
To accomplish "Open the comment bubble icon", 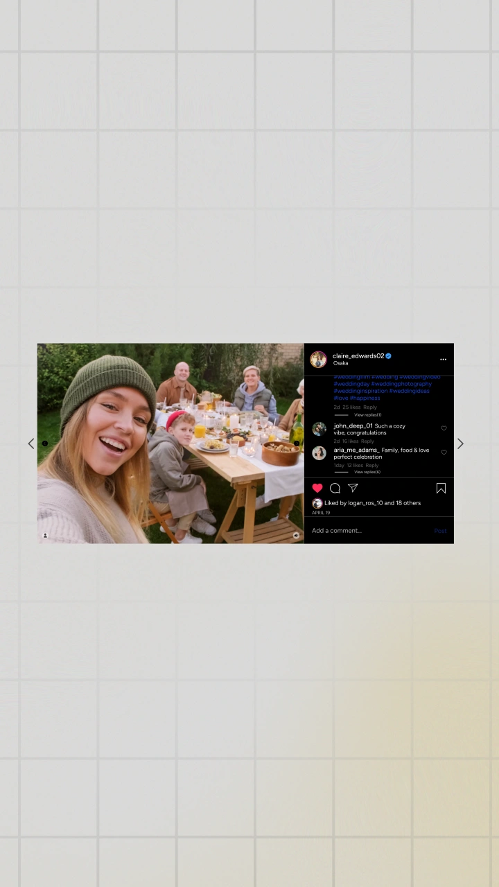I will click(x=335, y=488).
